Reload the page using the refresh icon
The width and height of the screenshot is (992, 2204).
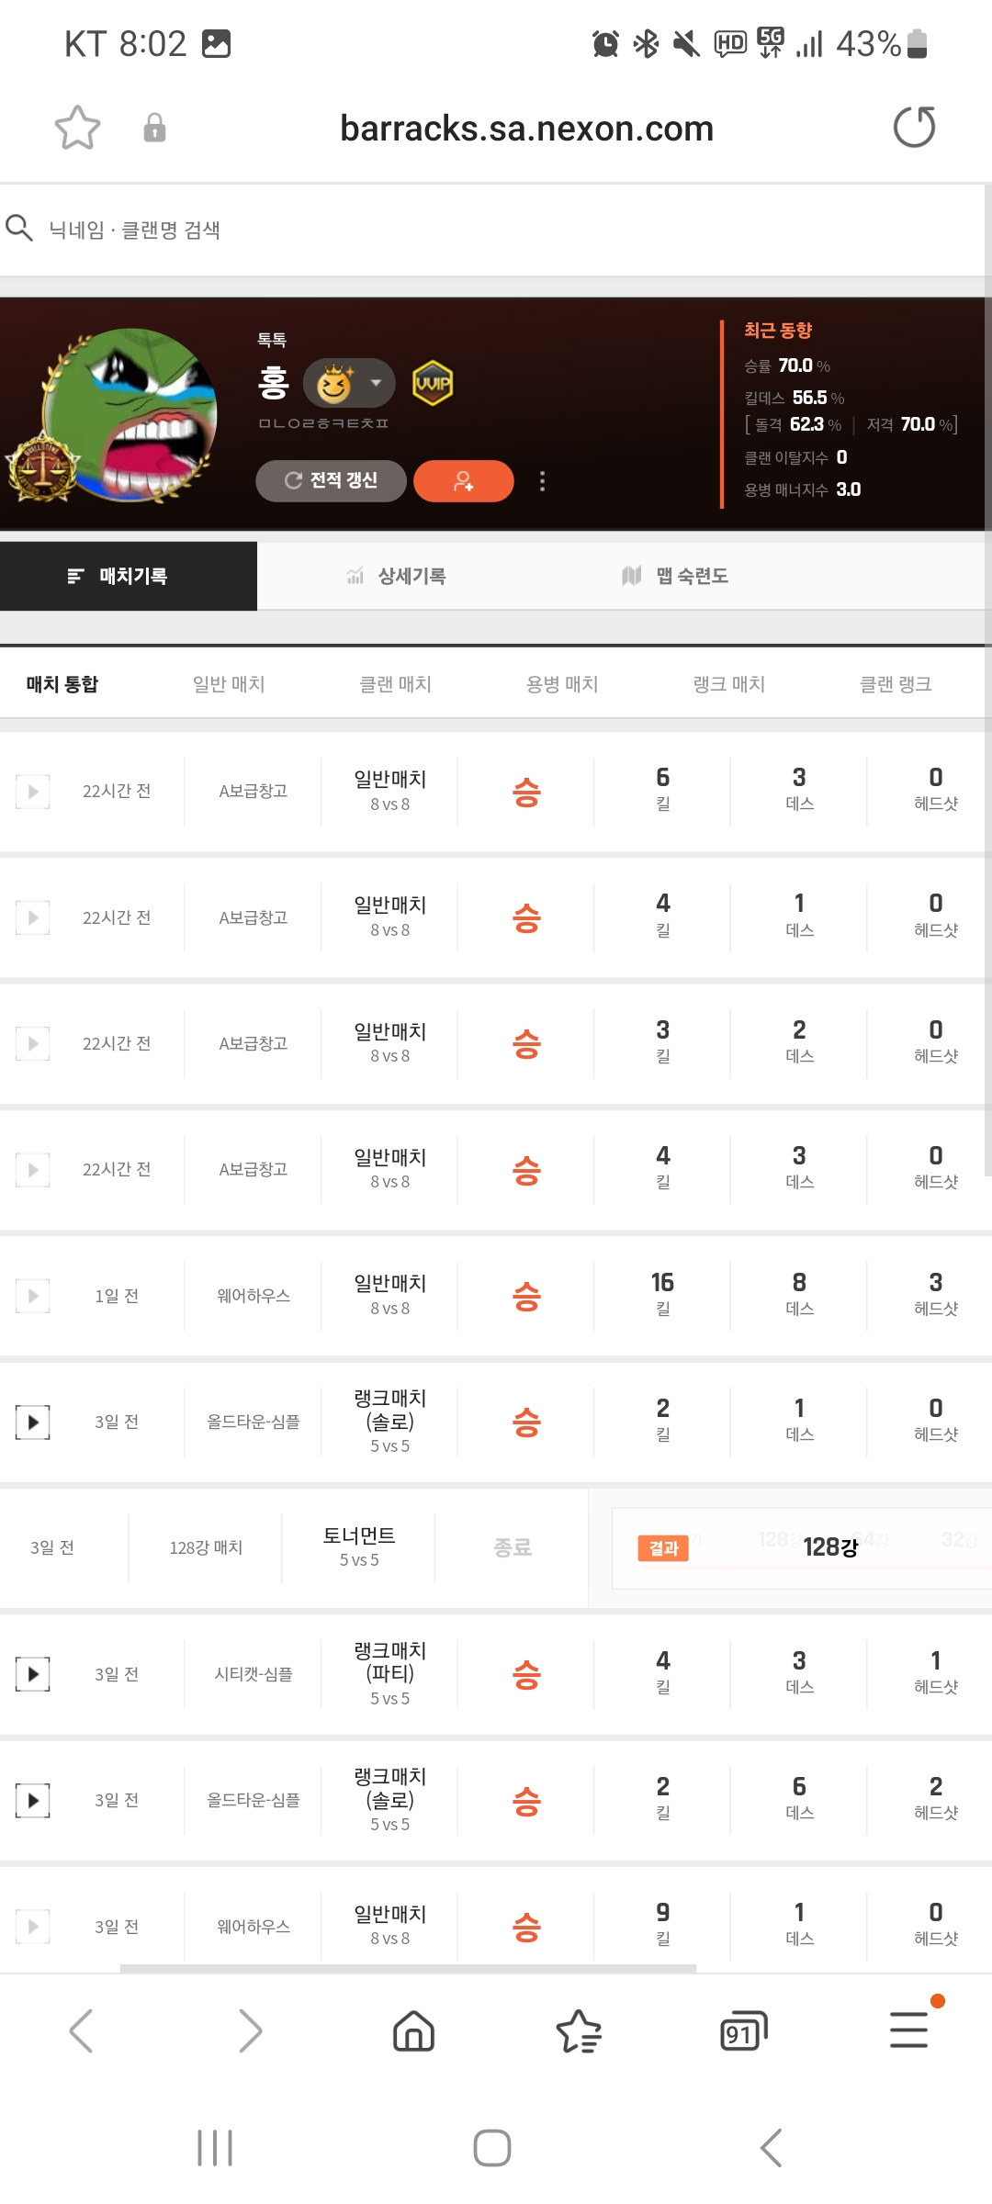tap(914, 128)
